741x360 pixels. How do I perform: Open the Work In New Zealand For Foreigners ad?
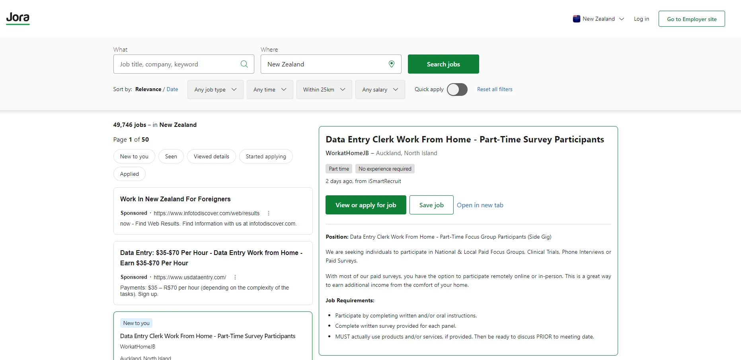[x=175, y=199]
